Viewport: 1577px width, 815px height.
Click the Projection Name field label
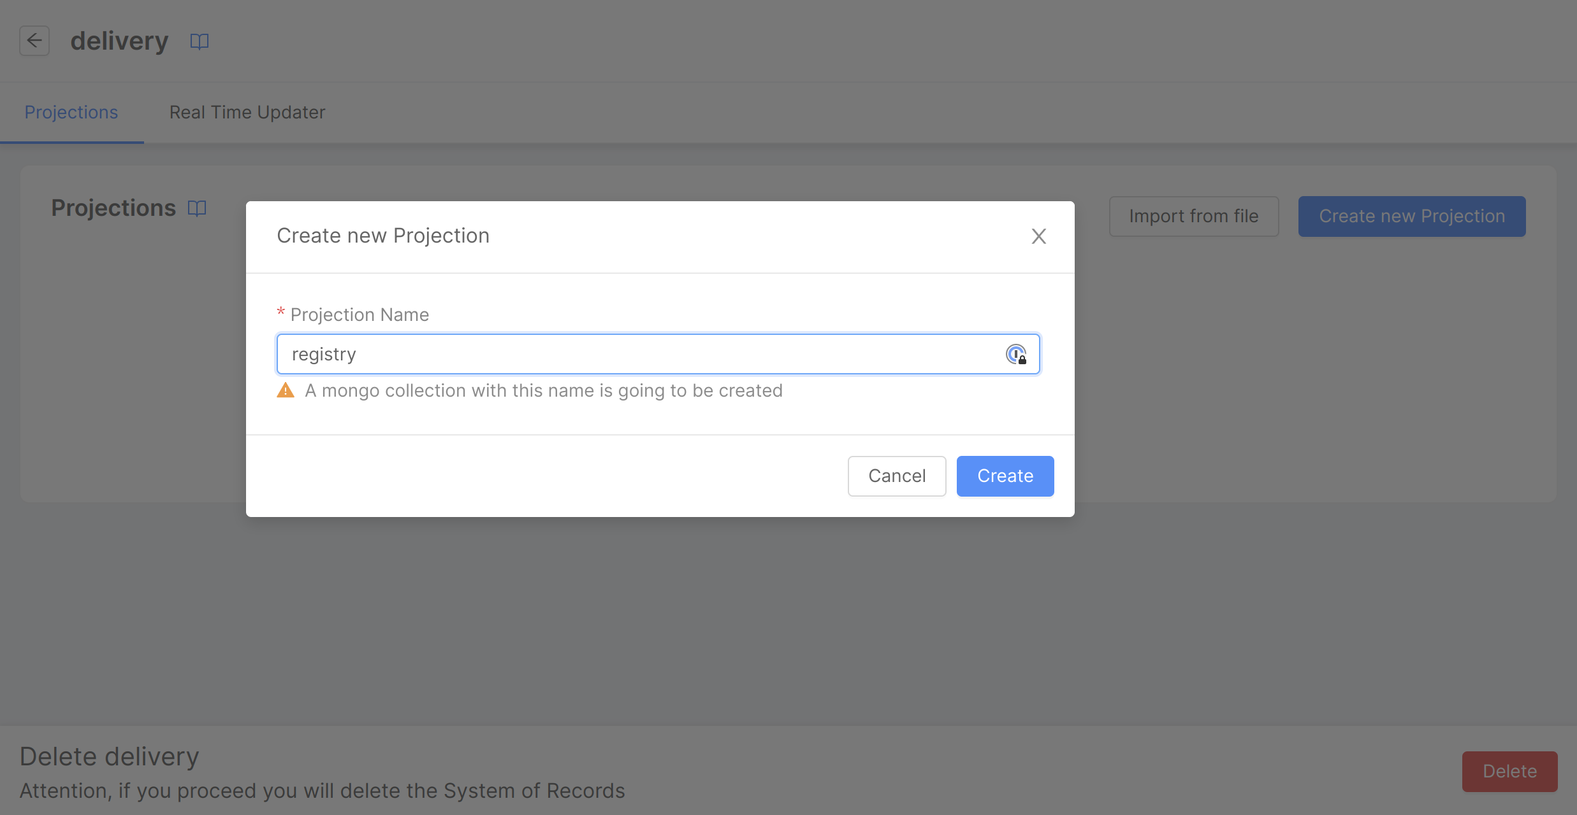pos(360,315)
